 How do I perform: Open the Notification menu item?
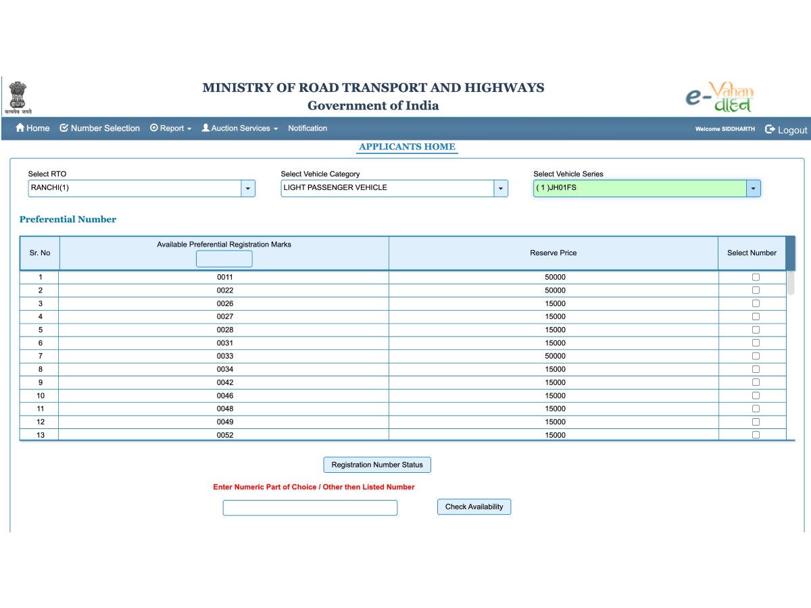308,128
